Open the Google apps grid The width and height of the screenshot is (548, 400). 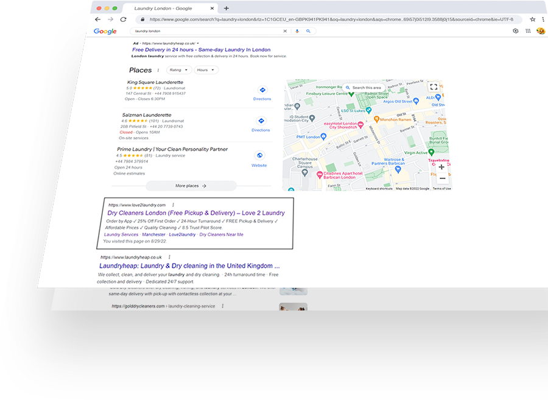(x=527, y=31)
